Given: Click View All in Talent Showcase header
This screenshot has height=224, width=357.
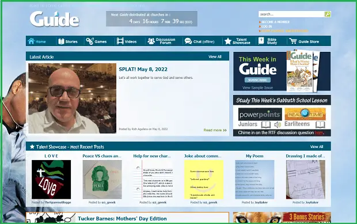Looking at the screenshot, I should [317, 147].
